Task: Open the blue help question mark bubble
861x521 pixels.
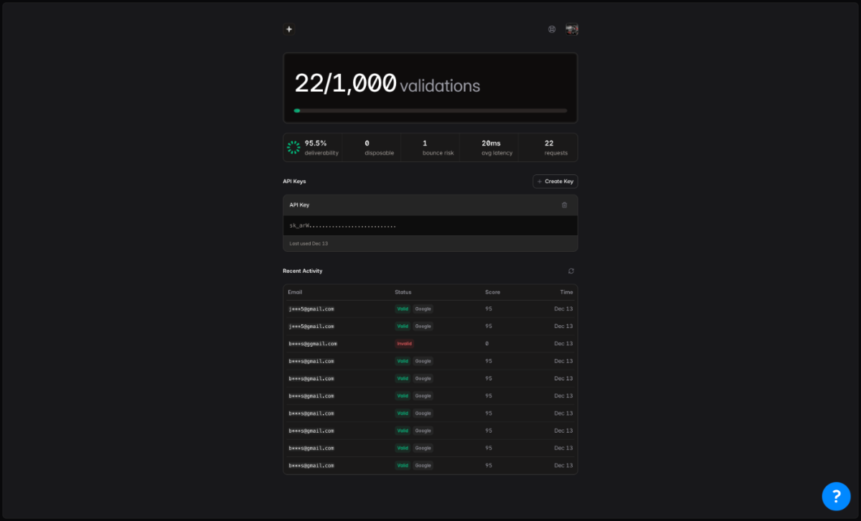Action: coord(836,496)
